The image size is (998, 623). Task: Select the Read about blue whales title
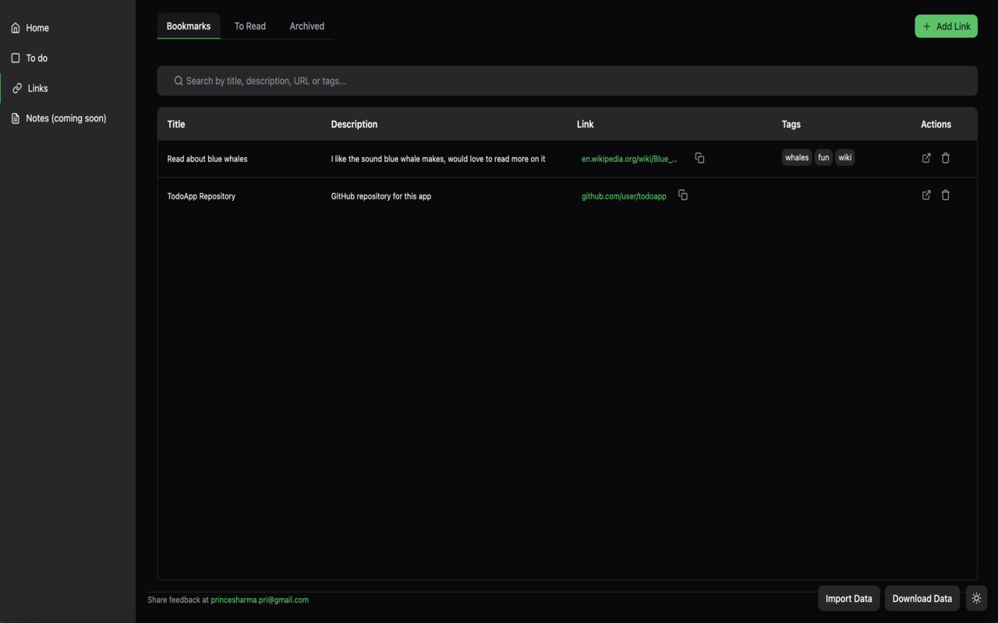click(207, 159)
